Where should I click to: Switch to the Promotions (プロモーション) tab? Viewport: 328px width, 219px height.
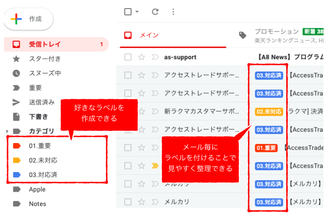pyautogui.click(x=276, y=32)
